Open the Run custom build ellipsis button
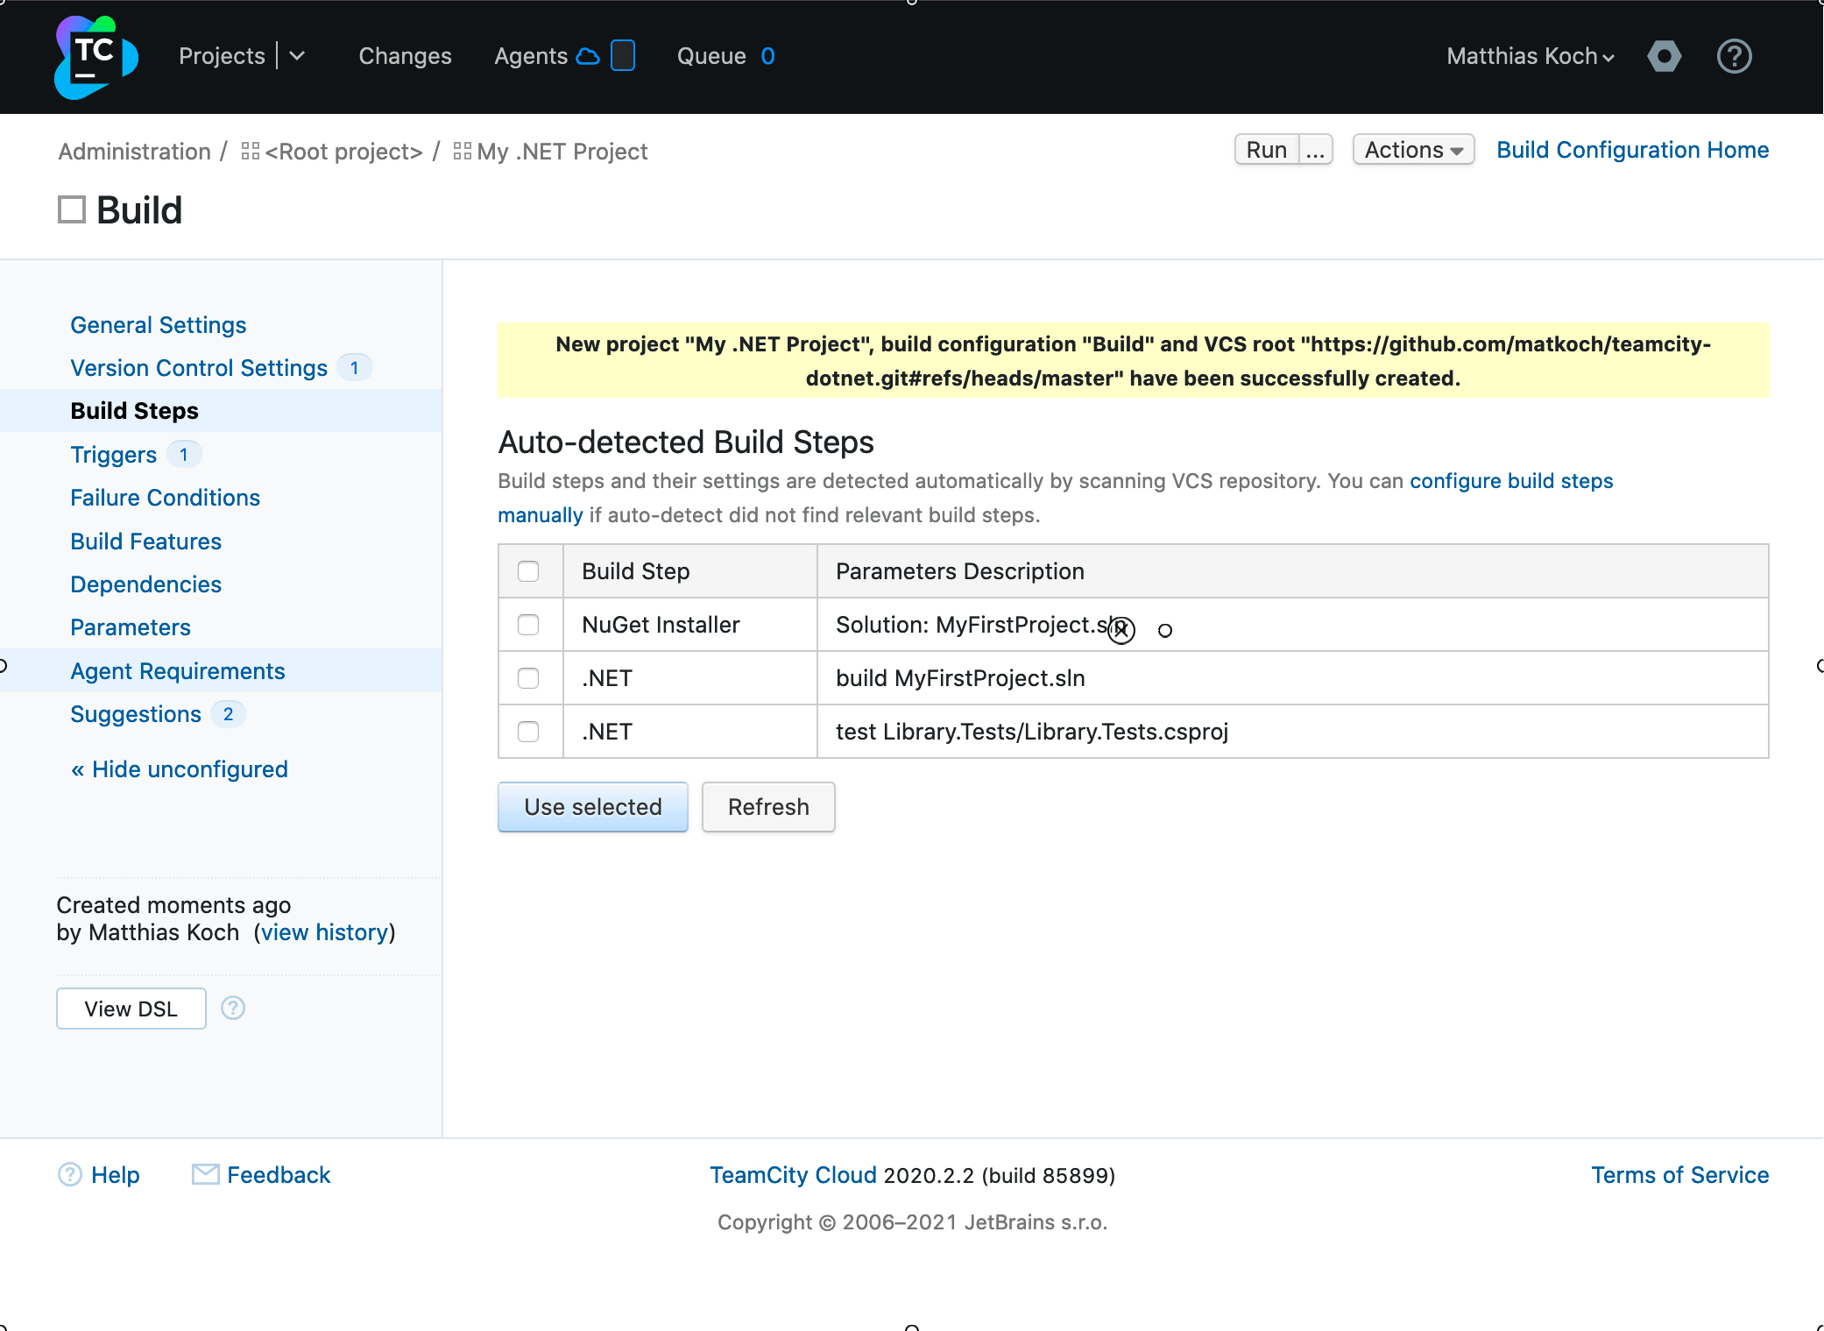The width and height of the screenshot is (1824, 1331). pos(1315,150)
